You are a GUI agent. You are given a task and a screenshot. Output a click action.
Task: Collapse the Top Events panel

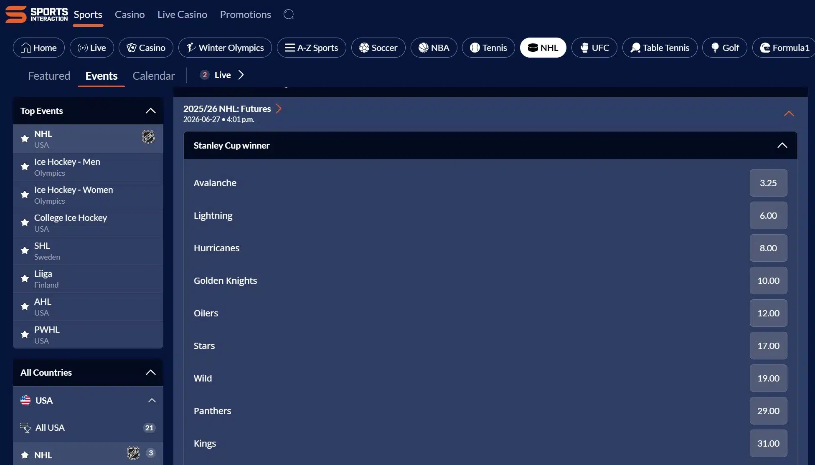click(x=150, y=111)
